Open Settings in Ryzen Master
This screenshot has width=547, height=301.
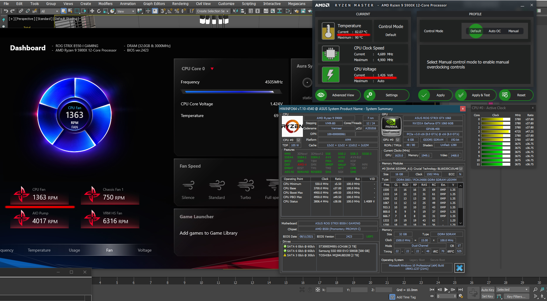pos(386,95)
